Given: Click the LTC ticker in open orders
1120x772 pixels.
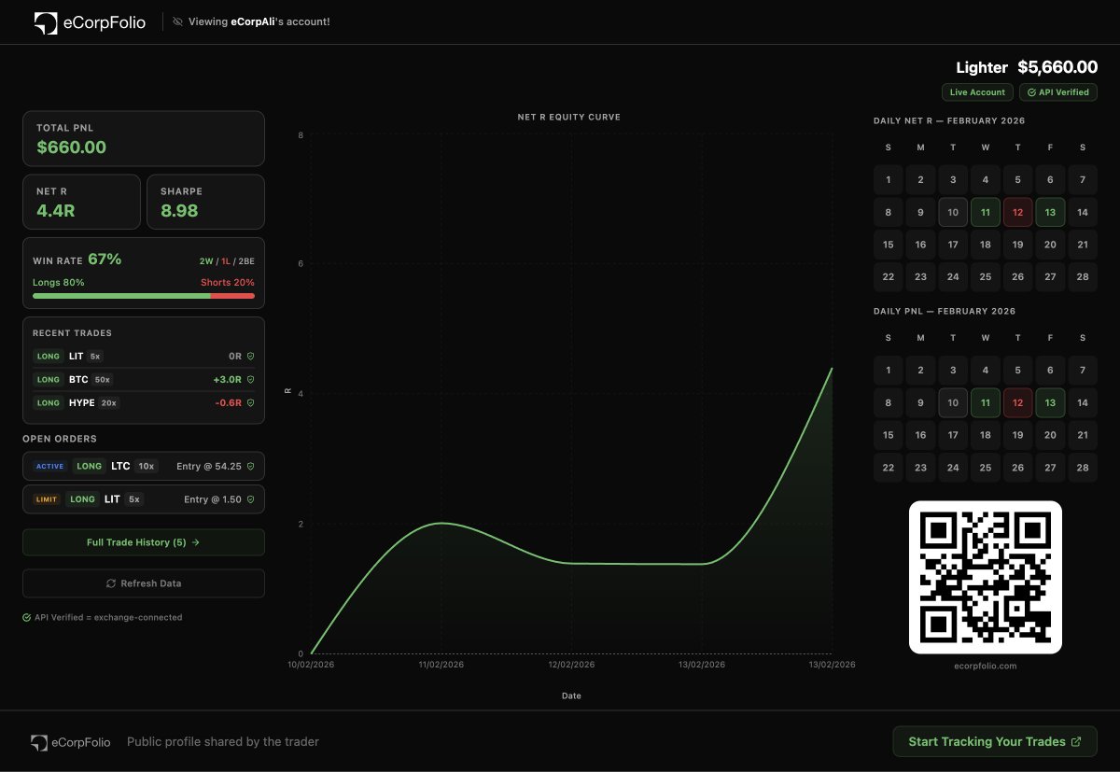Looking at the screenshot, I should (x=119, y=466).
